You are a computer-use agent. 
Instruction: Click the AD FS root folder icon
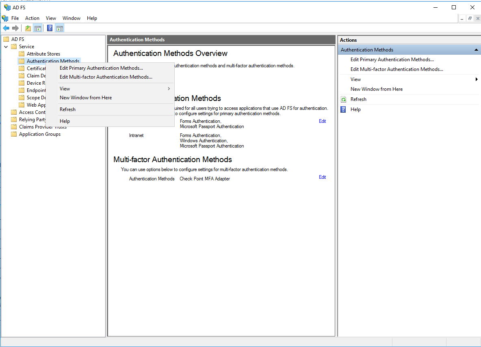coord(6,39)
